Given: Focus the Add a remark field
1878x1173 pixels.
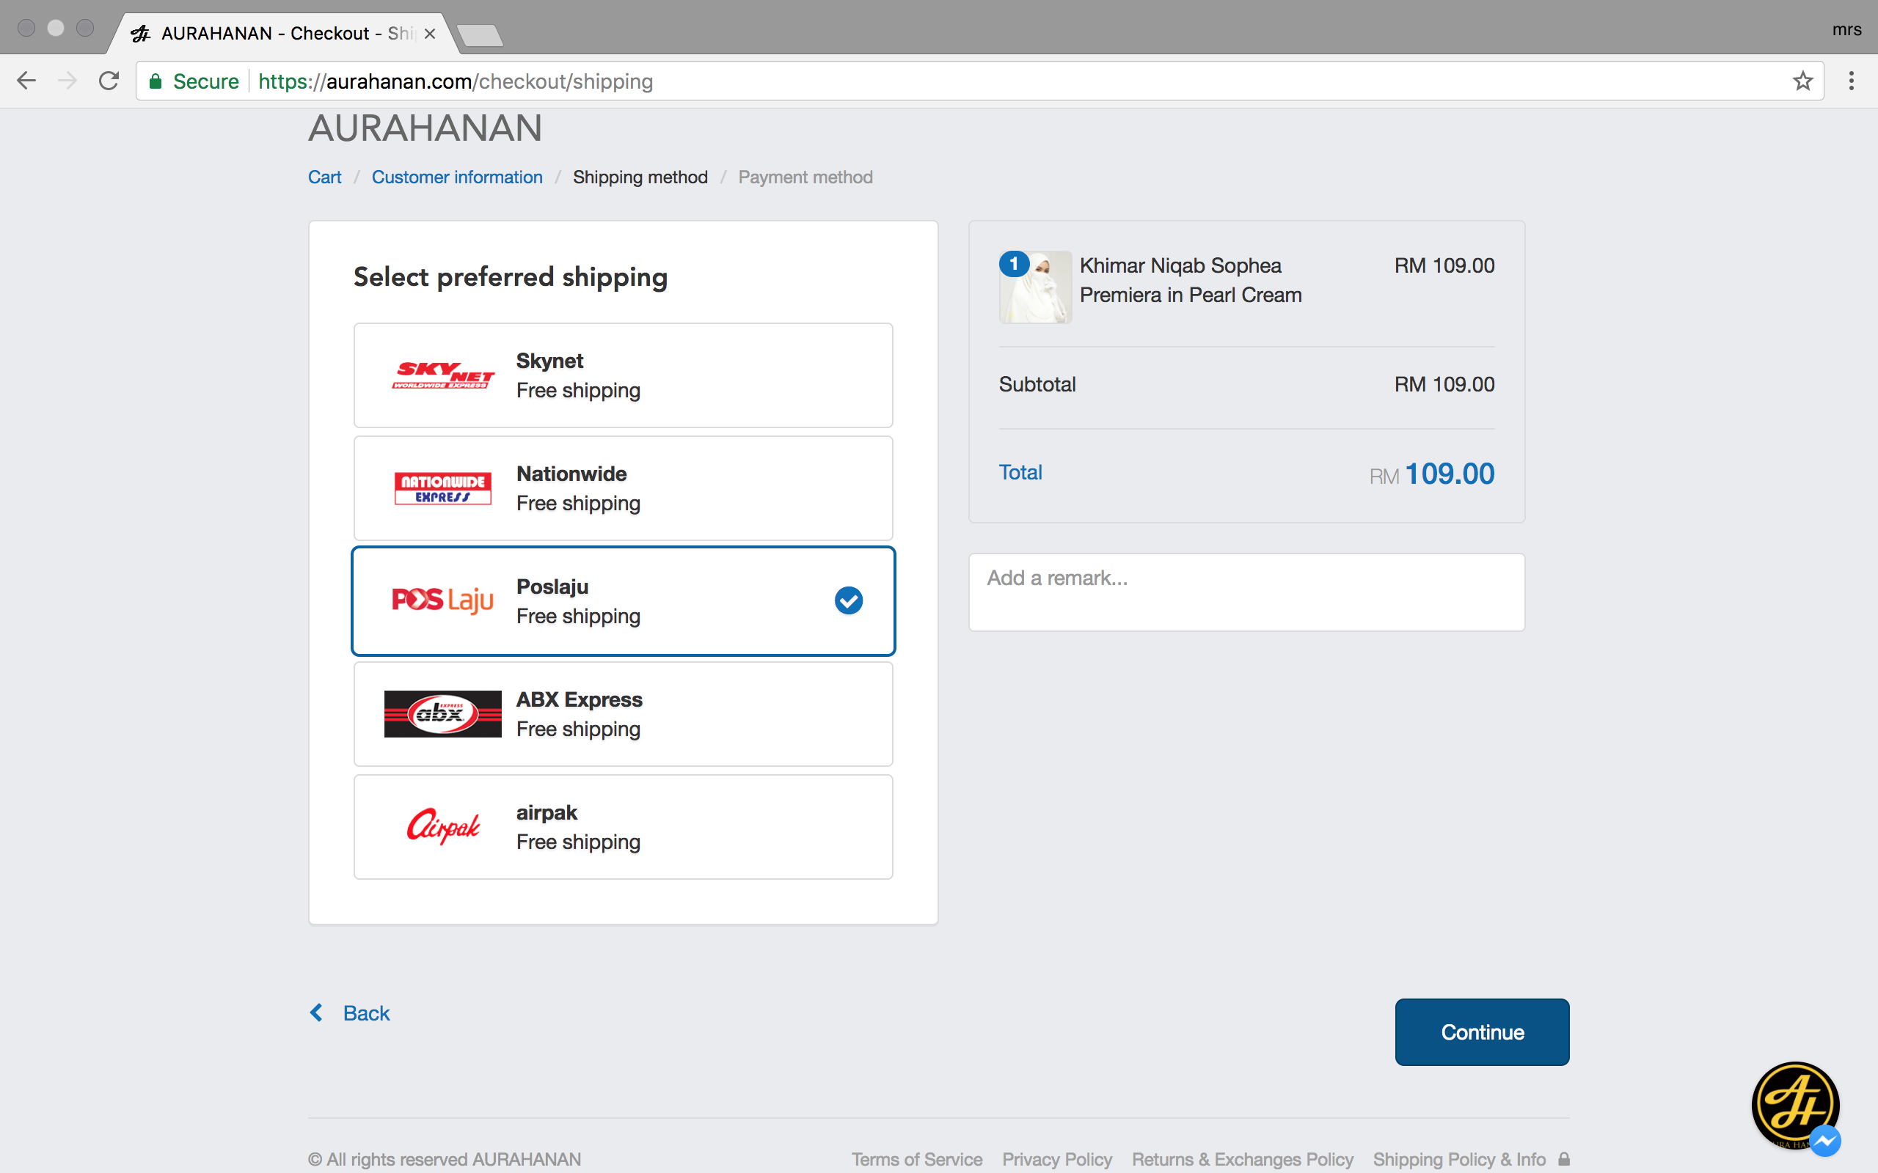Looking at the screenshot, I should 1246,592.
